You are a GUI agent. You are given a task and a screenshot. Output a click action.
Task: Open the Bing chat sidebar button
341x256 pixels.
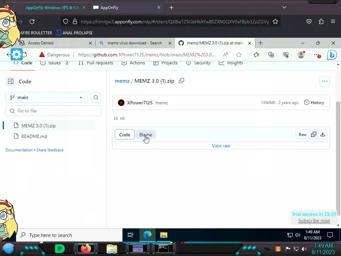(x=332, y=55)
